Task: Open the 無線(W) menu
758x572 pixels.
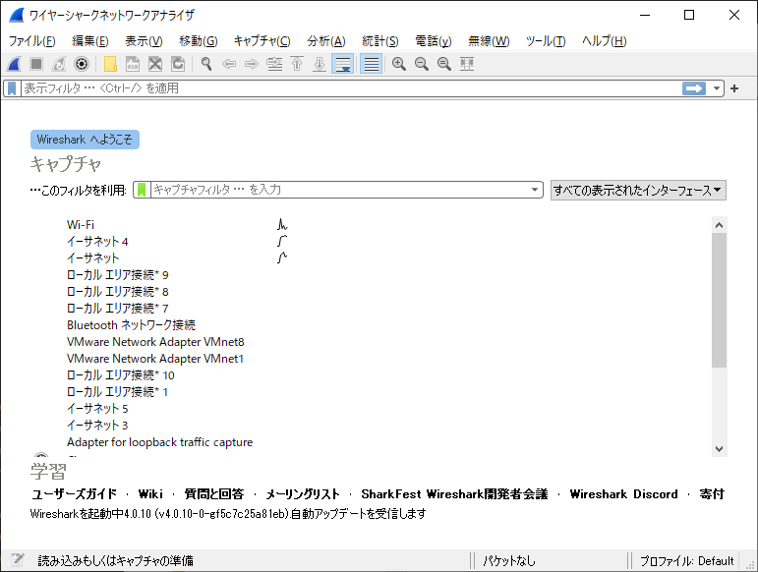Action: coord(489,41)
